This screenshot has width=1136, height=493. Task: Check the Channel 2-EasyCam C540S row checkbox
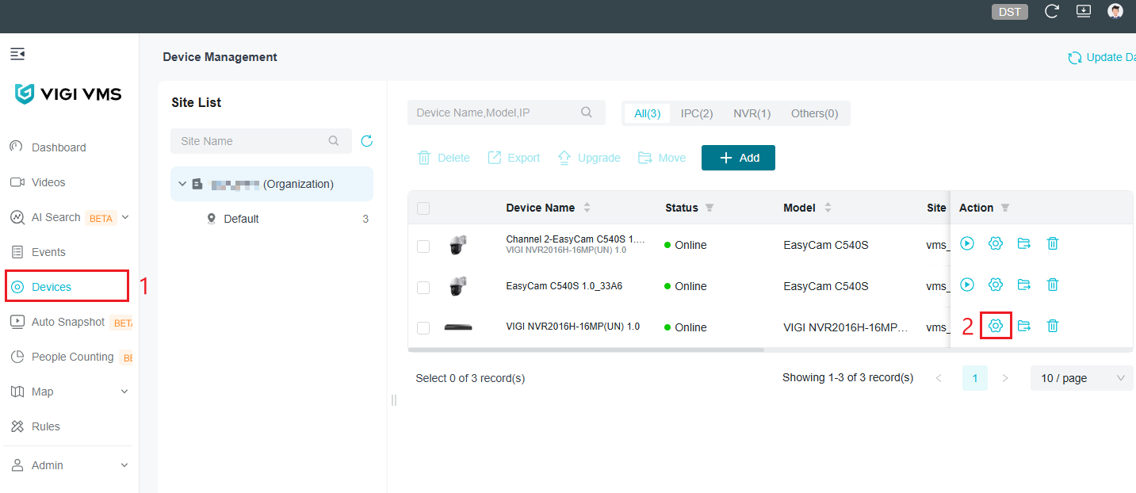tap(423, 246)
